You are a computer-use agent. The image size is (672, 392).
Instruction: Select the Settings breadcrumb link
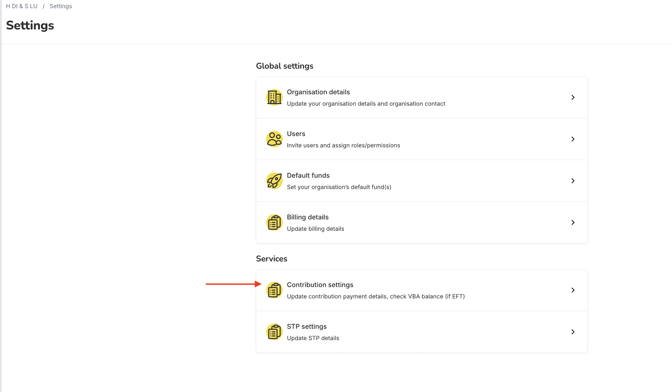tap(61, 6)
